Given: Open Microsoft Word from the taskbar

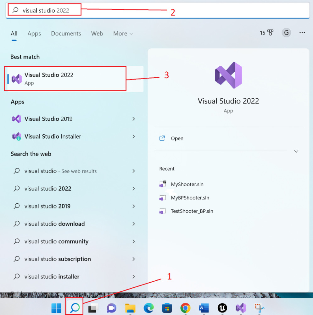Looking at the screenshot, I should (204, 308).
